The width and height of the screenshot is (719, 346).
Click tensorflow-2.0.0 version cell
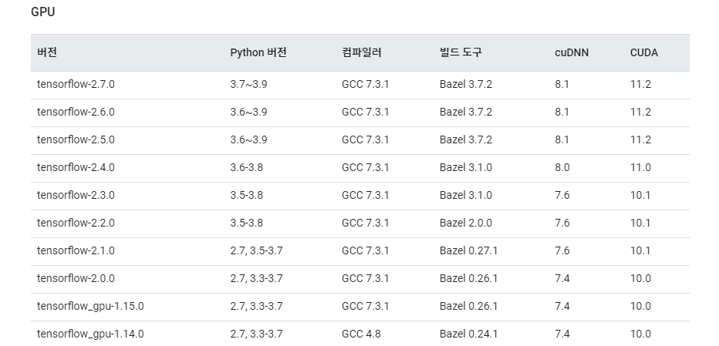pos(76,279)
